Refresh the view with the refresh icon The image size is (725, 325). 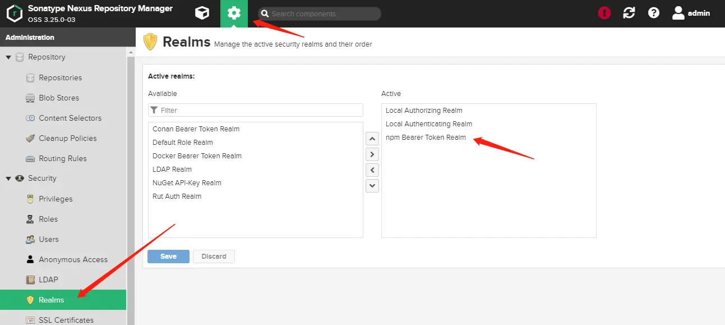point(629,13)
